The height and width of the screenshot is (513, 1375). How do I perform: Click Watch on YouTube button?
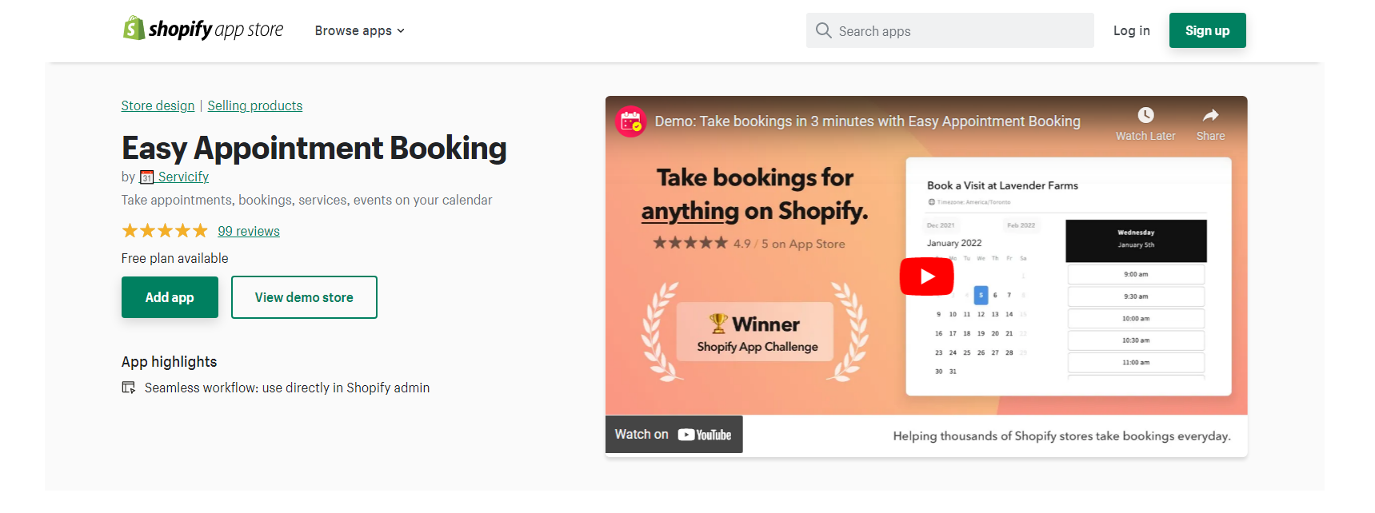pyautogui.click(x=674, y=435)
